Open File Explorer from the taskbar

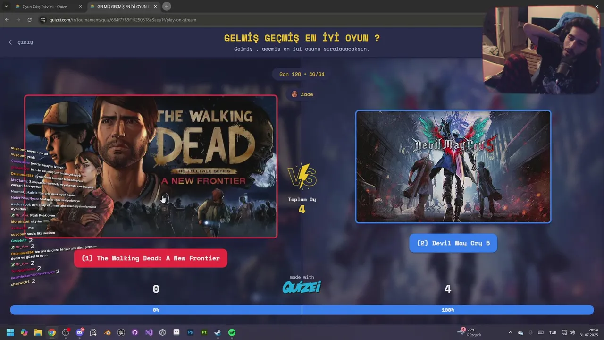coord(38,332)
